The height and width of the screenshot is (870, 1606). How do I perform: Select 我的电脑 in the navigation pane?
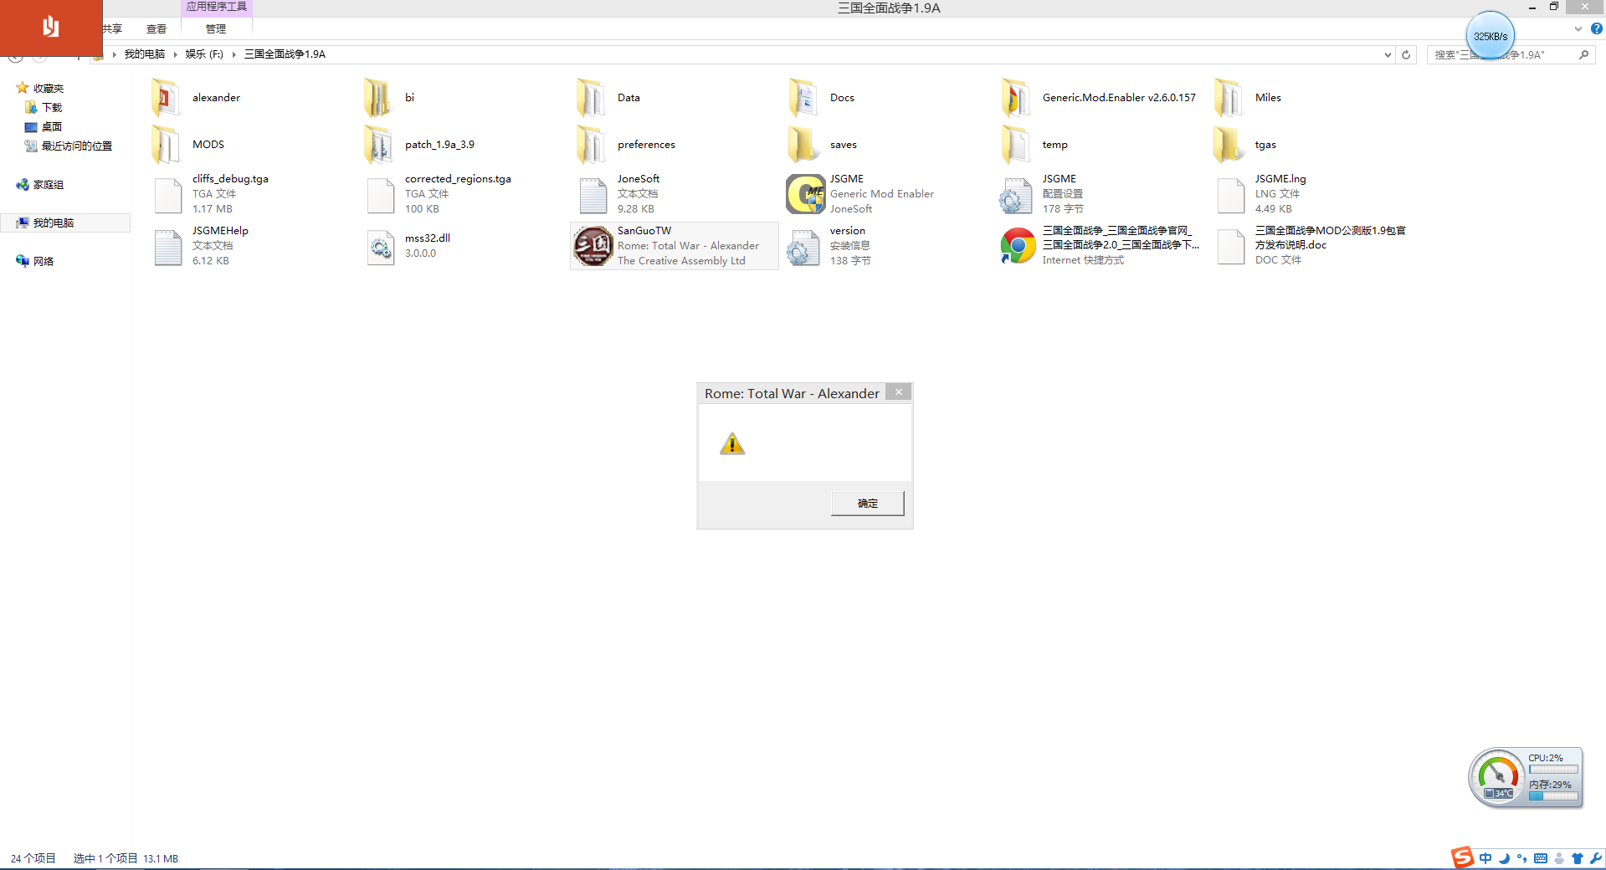pos(54,223)
